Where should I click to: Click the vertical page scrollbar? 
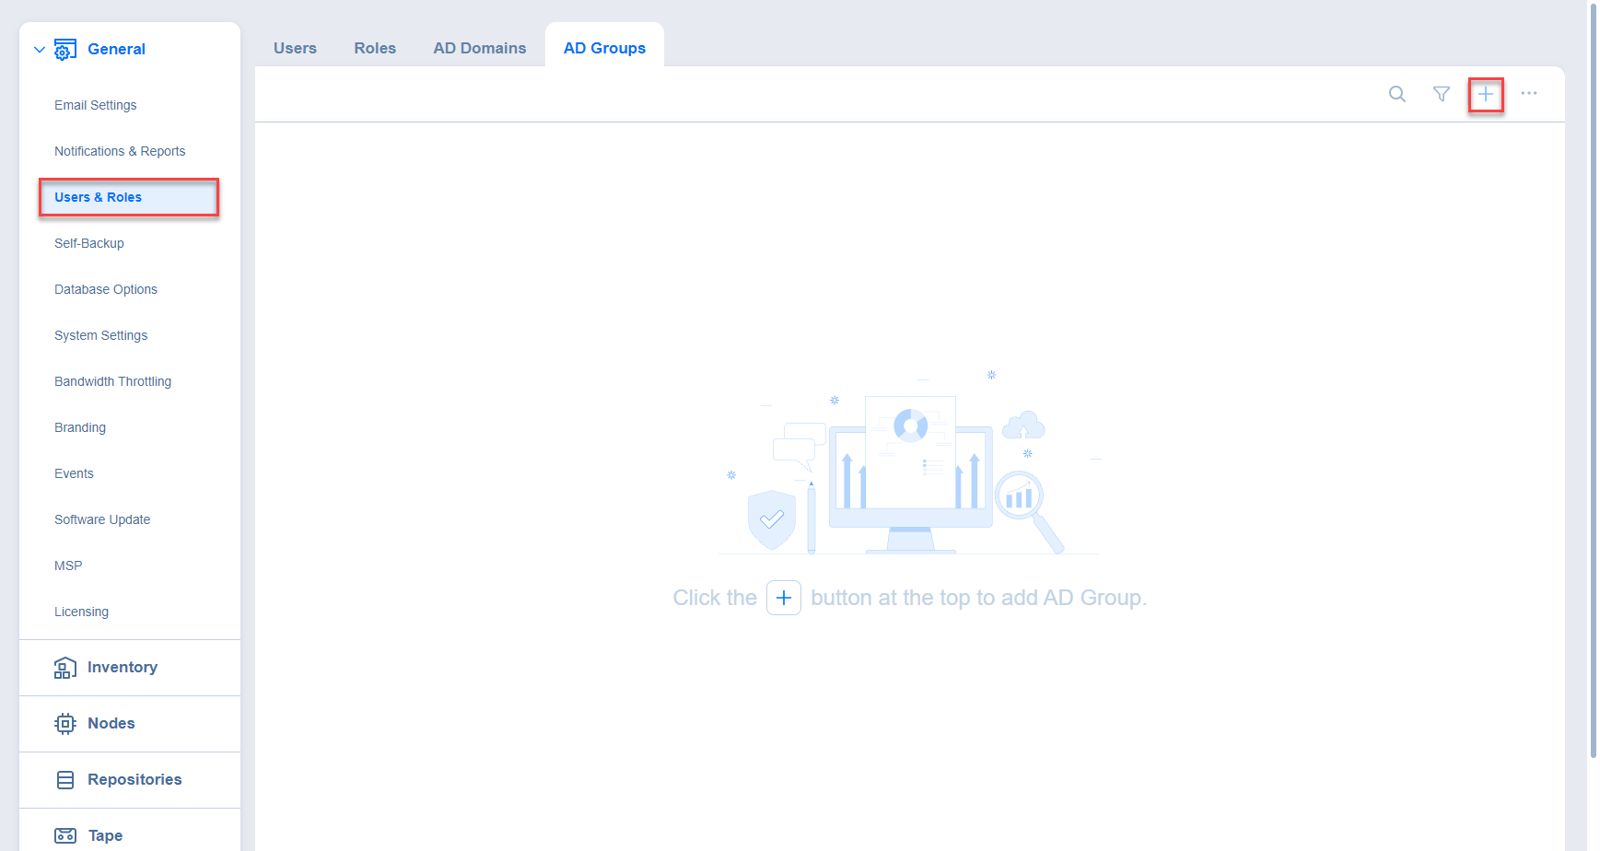(1593, 368)
